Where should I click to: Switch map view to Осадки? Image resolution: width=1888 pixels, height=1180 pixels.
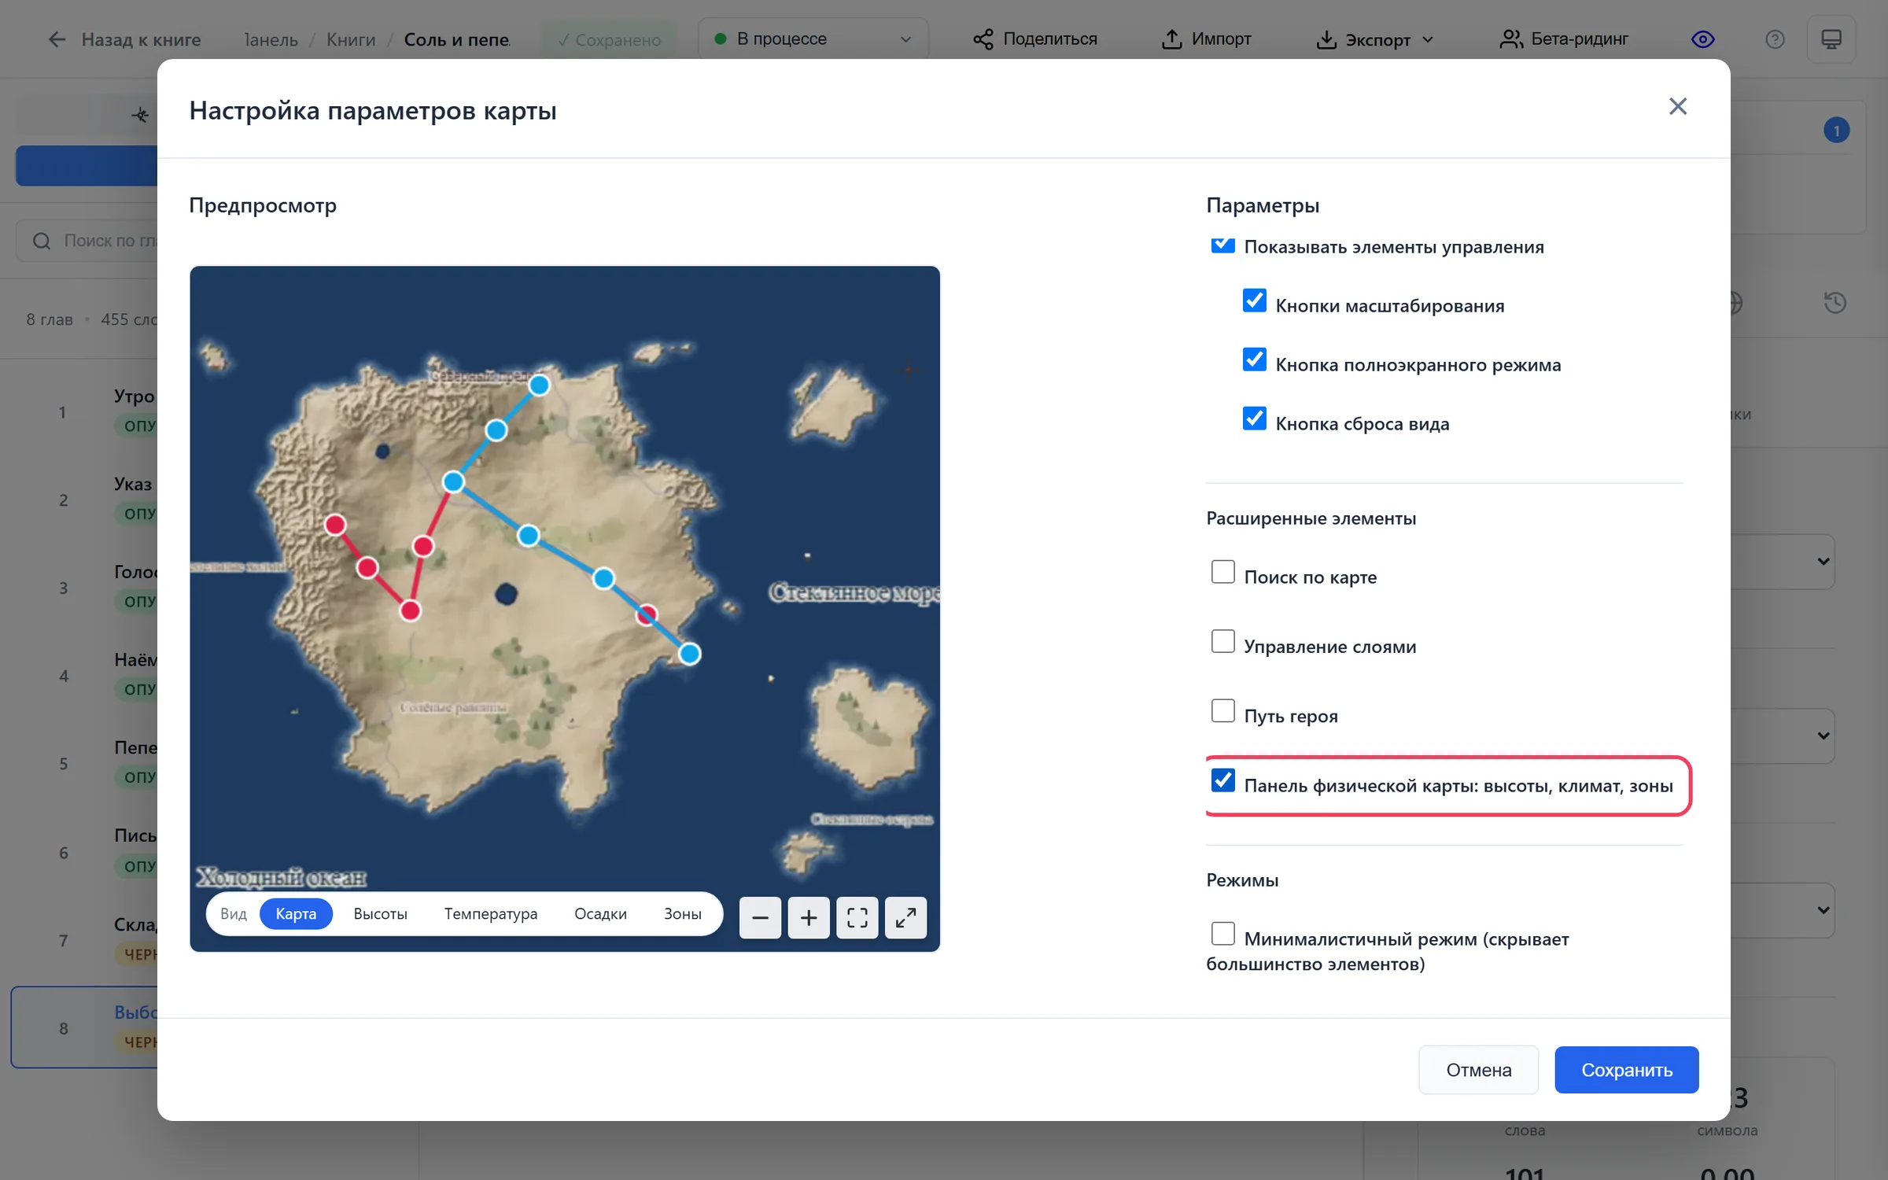tap(600, 914)
